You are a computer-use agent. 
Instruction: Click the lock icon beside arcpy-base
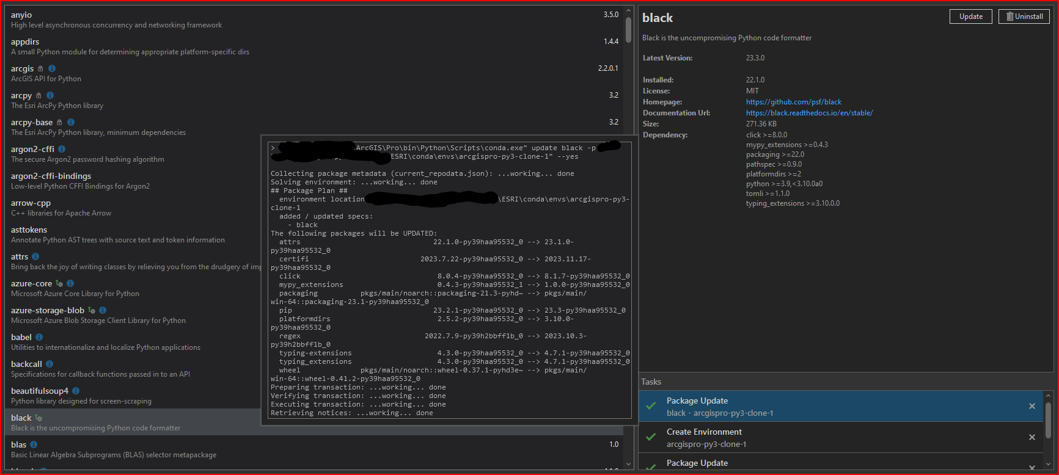click(59, 122)
